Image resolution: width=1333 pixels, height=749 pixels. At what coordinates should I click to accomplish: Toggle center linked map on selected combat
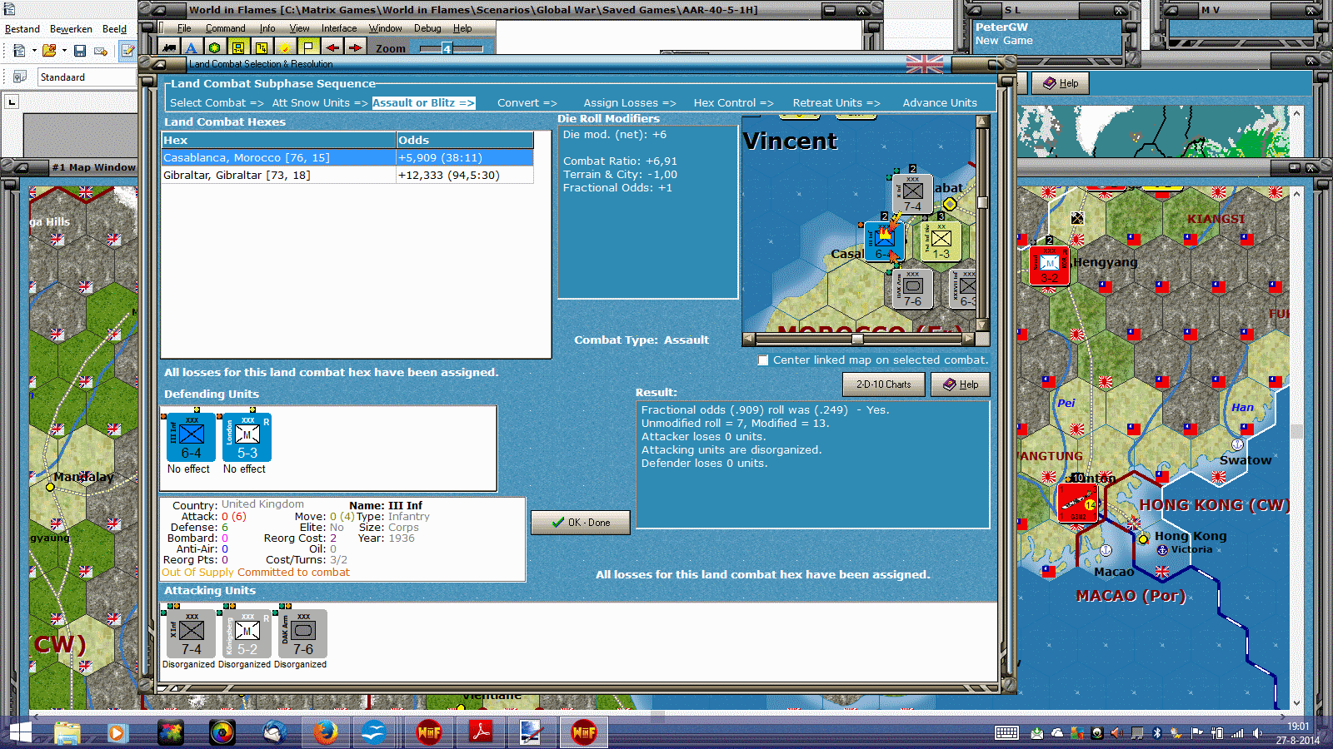pyautogui.click(x=763, y=360)
